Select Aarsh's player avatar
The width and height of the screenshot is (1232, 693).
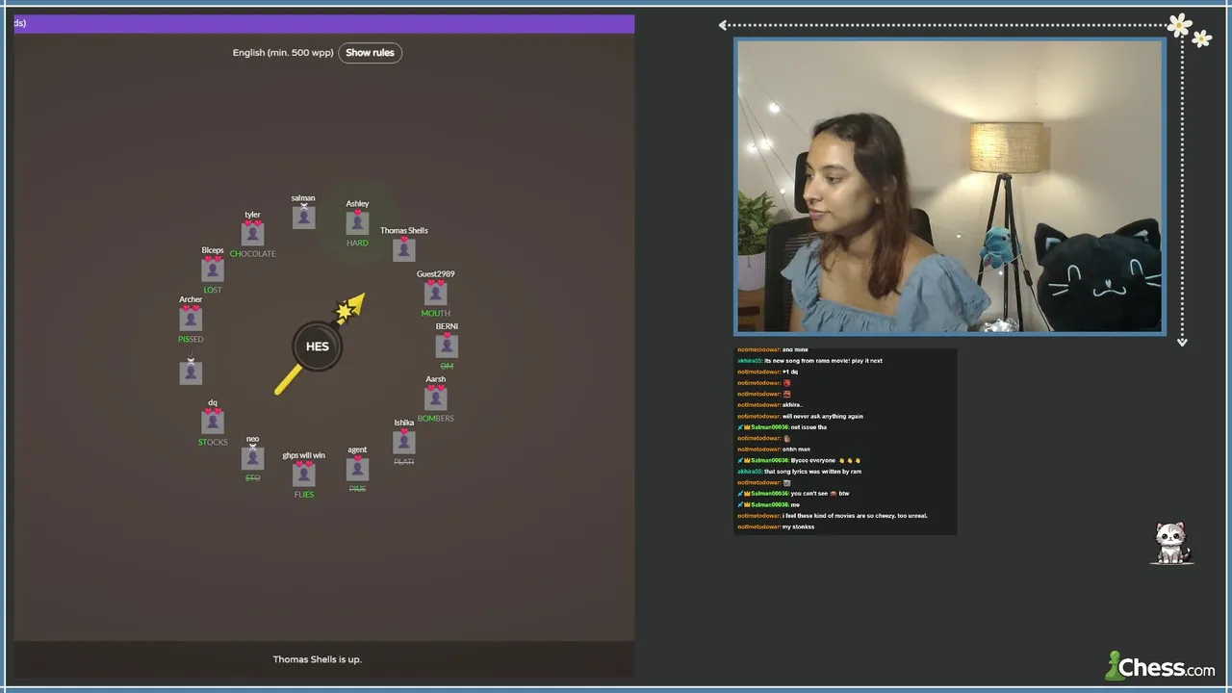click(435, 398)
